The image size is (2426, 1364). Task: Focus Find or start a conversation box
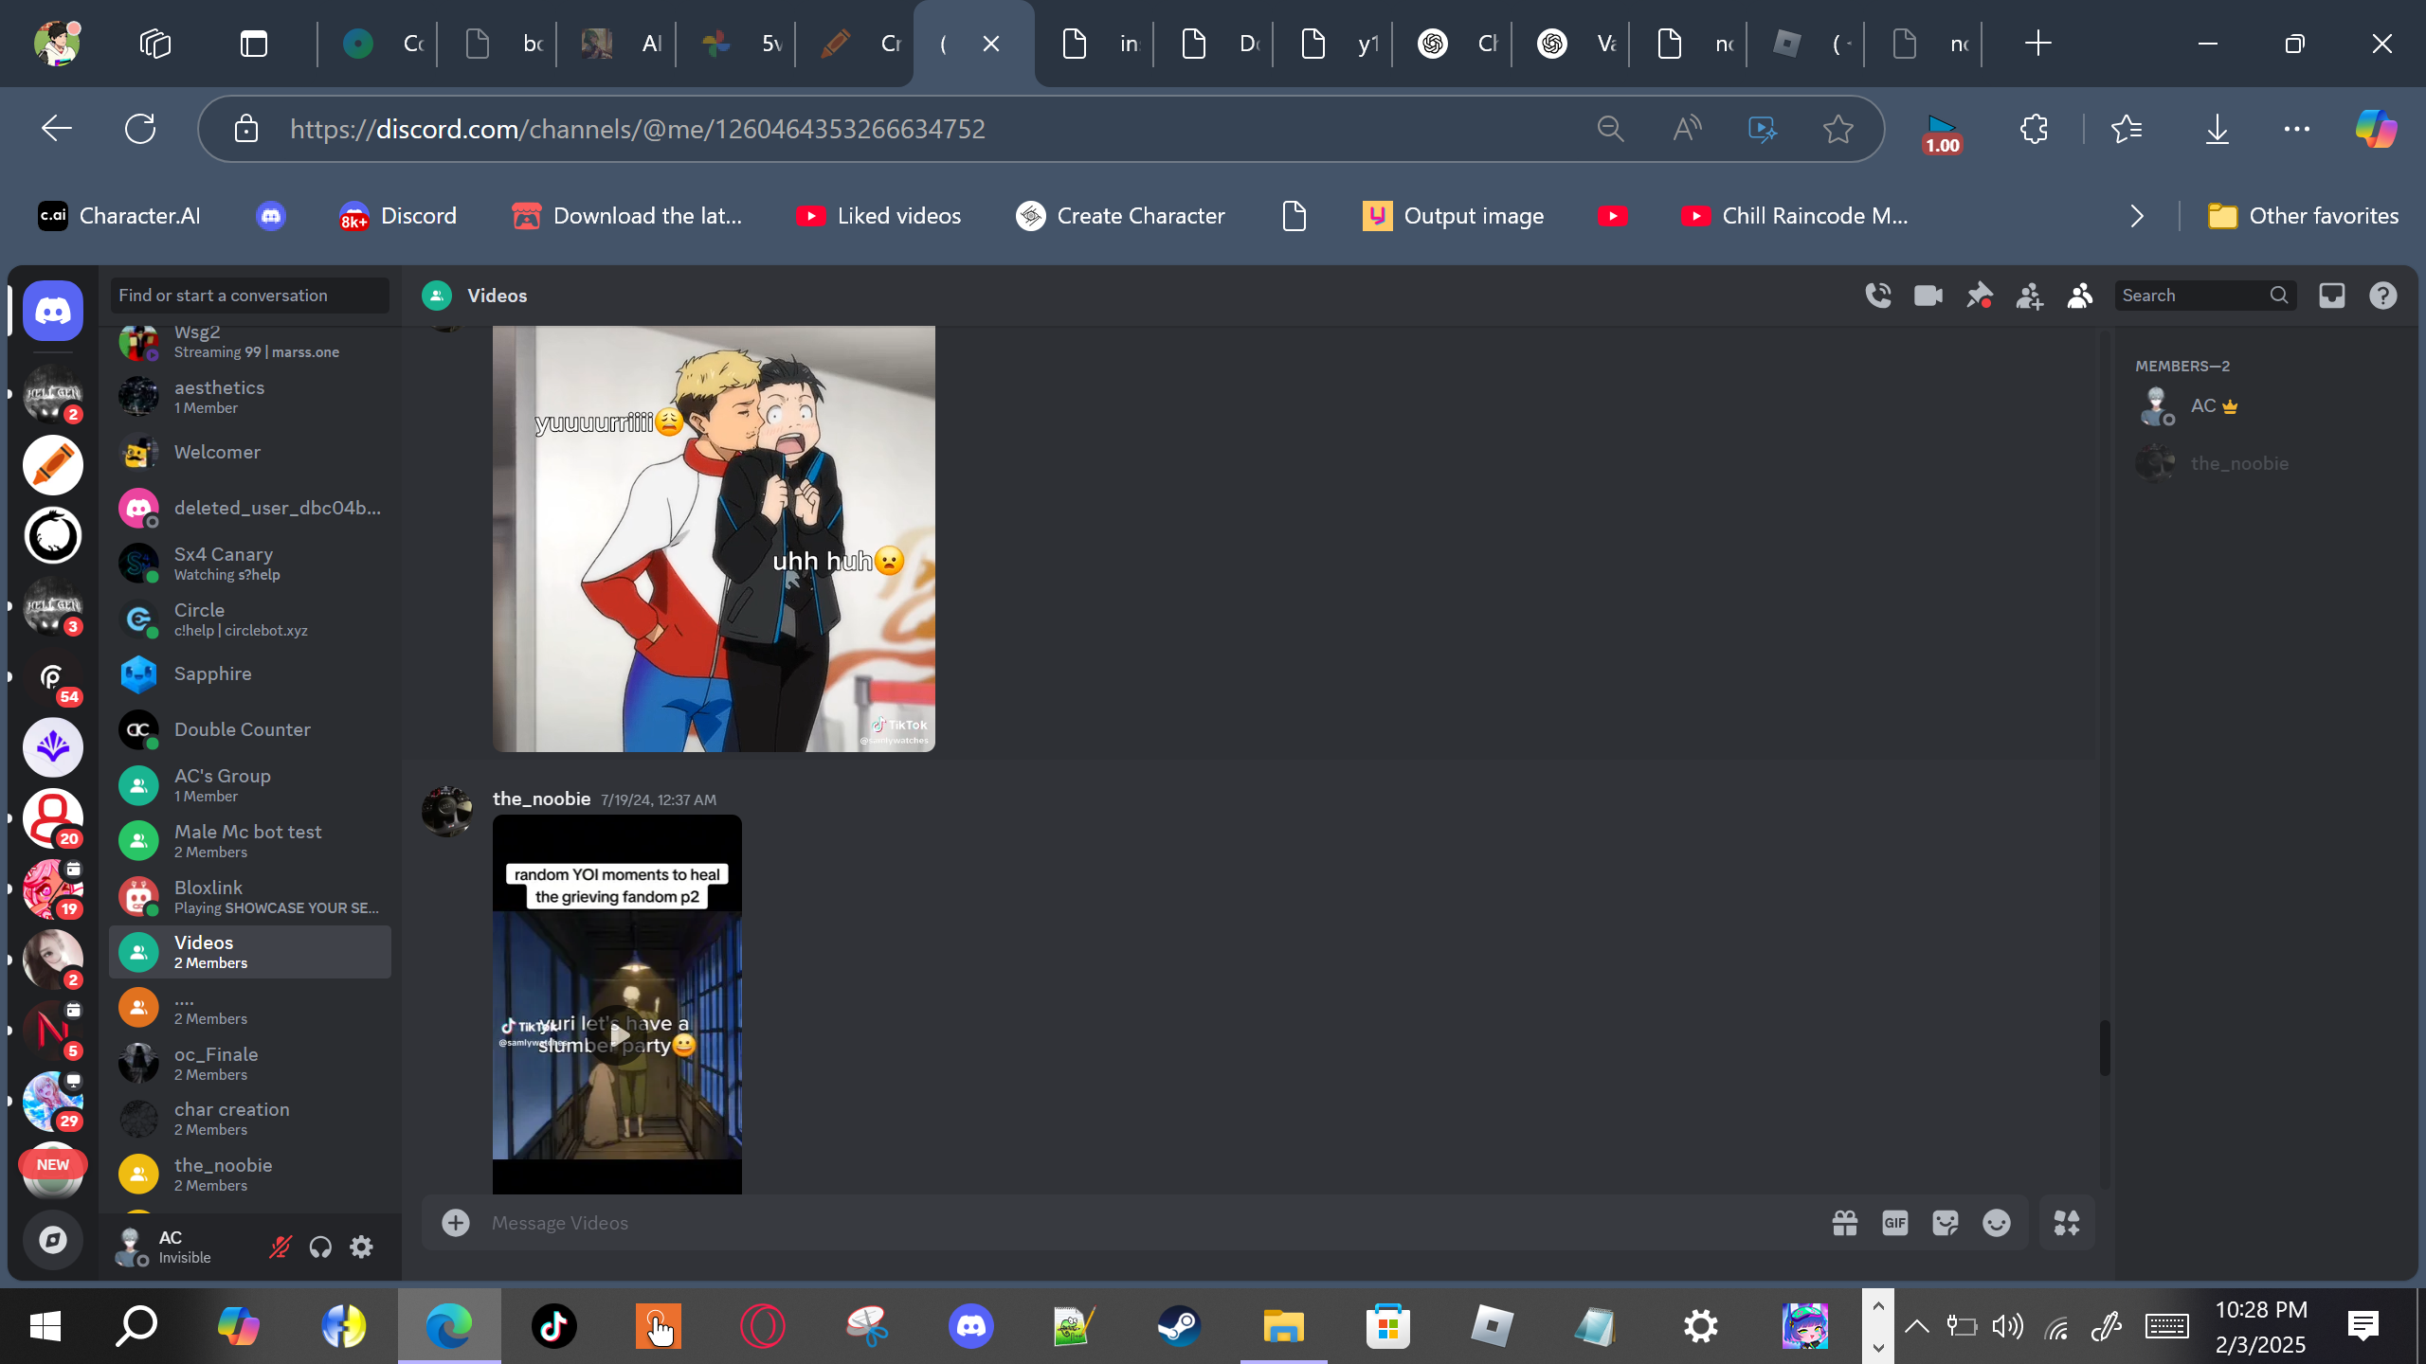coord(250,296)
